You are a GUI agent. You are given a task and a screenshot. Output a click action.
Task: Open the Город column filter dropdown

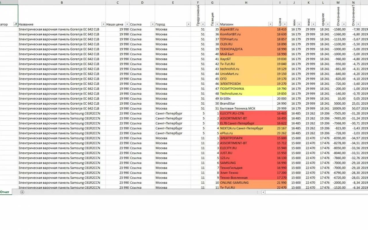189,24
